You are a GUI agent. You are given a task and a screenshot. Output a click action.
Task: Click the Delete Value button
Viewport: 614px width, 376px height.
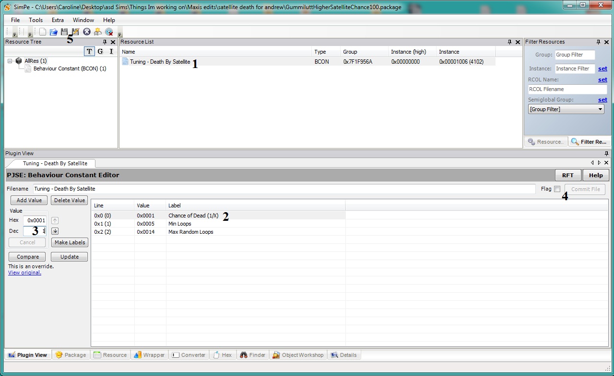(x=70, y=200)
